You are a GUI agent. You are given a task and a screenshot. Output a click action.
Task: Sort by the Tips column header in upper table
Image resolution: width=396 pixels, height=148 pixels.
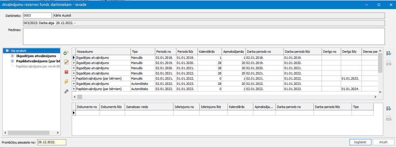[142, 52]
